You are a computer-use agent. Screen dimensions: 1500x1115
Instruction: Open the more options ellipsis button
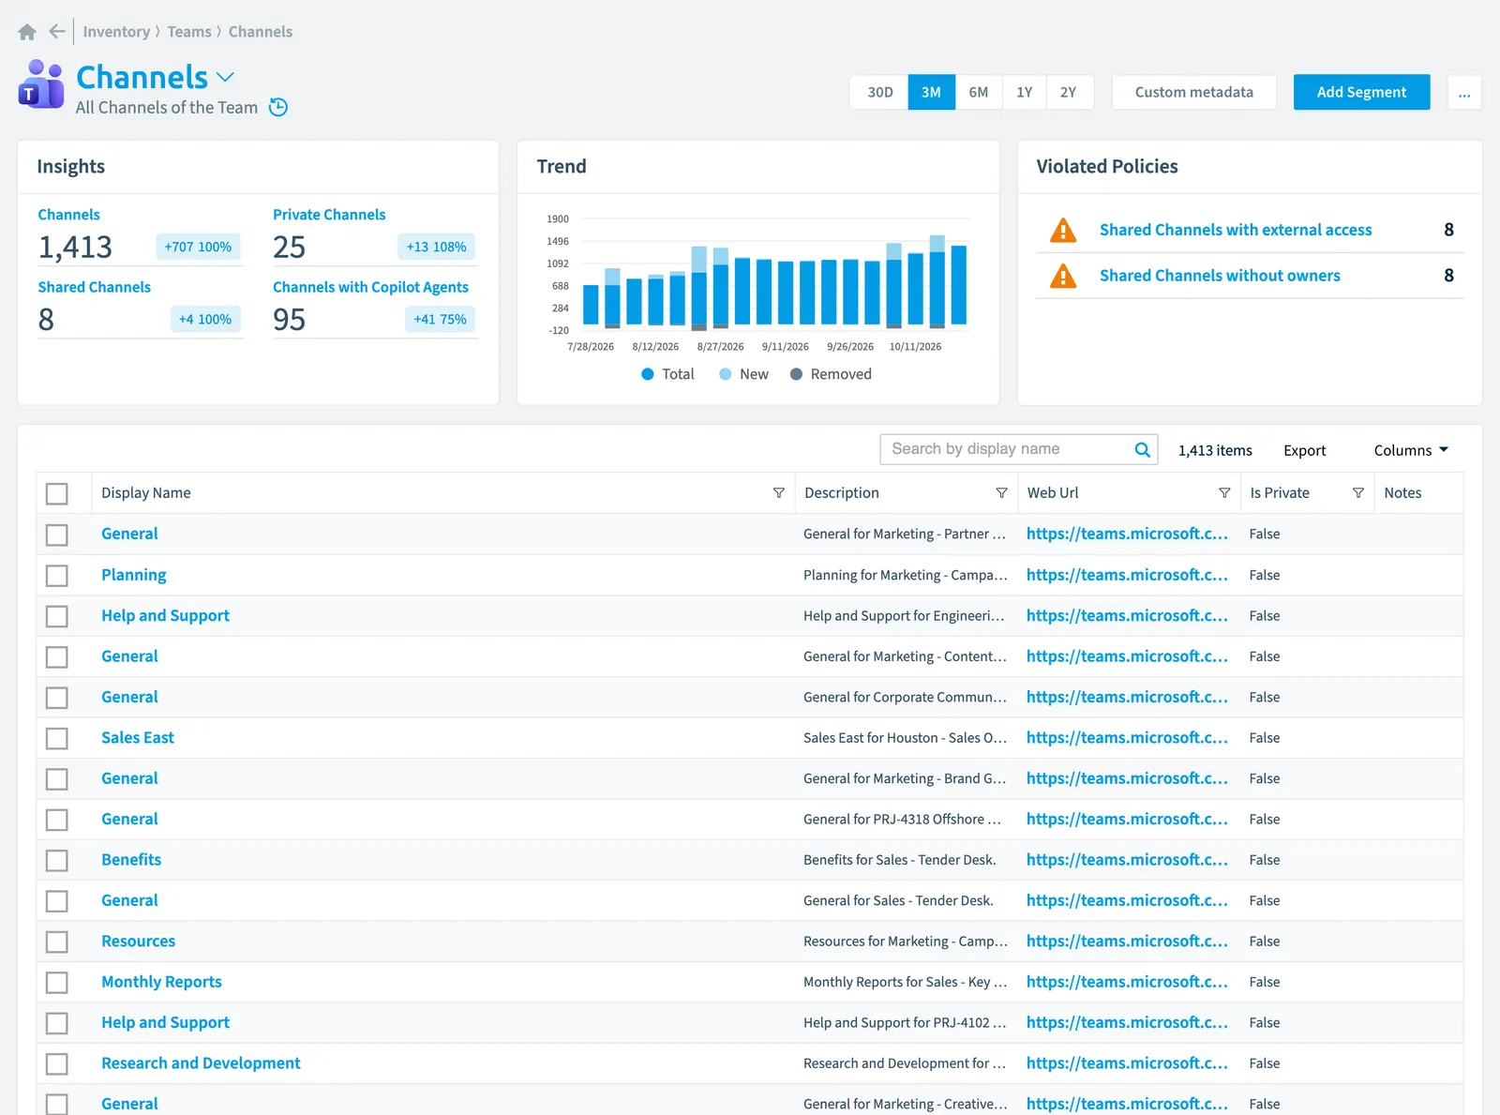click(1464, 93)
